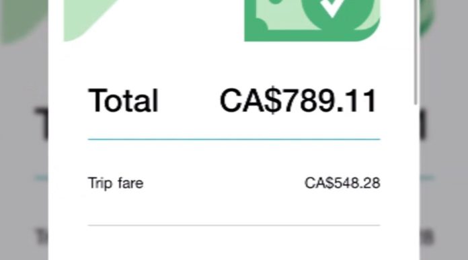Click the trip fare amount CA$548.28
468x260 pixels.
point(342,183)
